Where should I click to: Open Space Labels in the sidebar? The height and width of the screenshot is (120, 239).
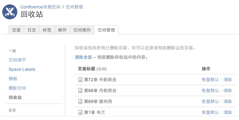(x=22, y=69)
